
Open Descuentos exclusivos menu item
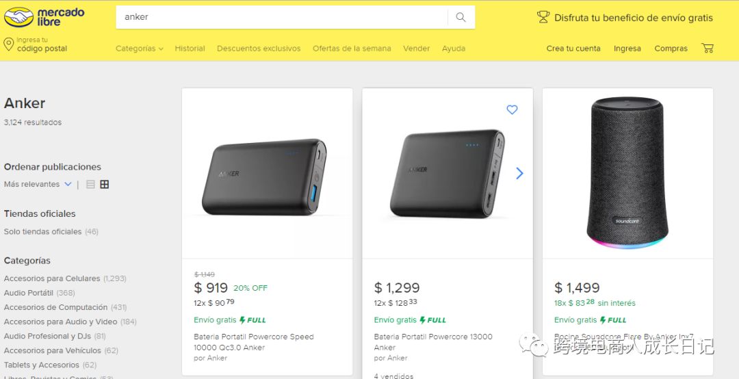pyautogui.click(x=259, y=49)
